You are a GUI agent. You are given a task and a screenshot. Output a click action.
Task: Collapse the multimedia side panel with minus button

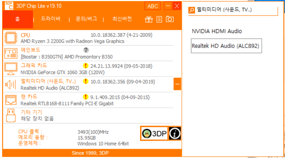pyautogui.click(x=177, y=84)
